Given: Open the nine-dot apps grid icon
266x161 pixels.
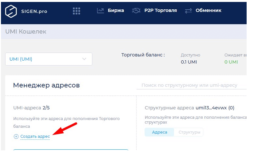Looking at the screenshot, I should coord(77,11).
